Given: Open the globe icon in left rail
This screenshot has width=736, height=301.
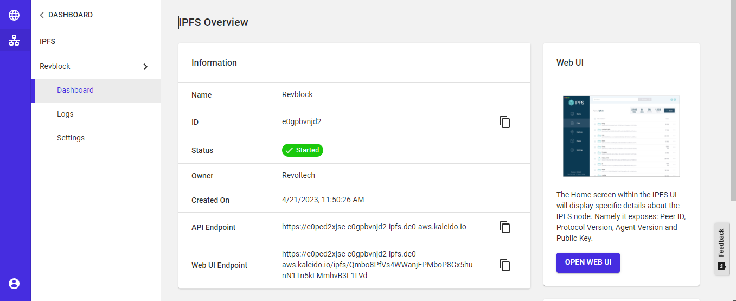Looking at the screenshot, I should coord(14,15).
